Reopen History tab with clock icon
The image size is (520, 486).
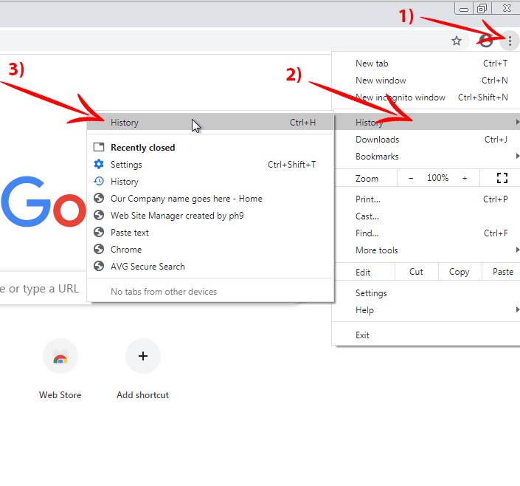pos(124,182)
